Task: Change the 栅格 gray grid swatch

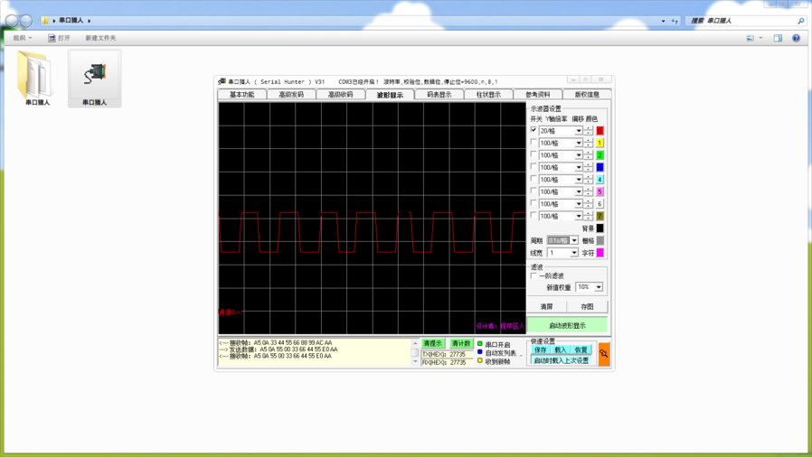Action: (x=600, y=240)
